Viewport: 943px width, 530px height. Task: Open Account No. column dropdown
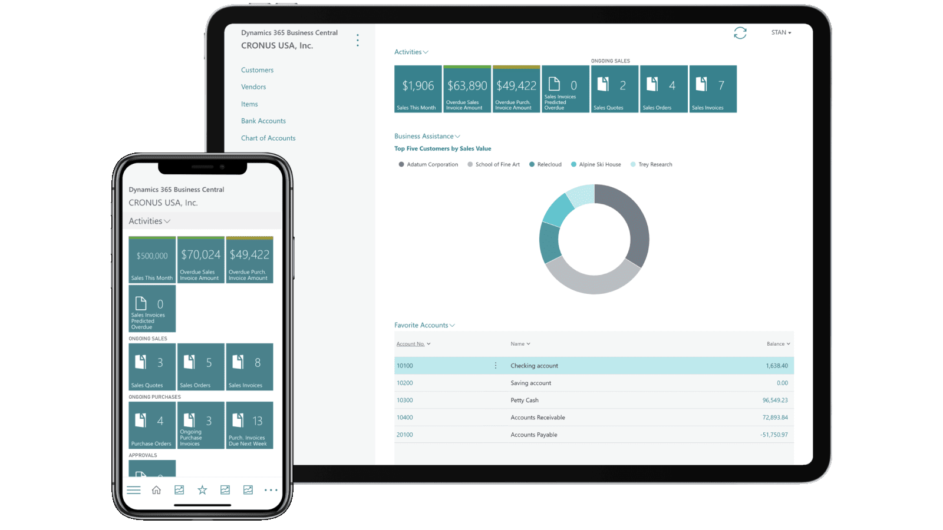click(x=428, y=344)
